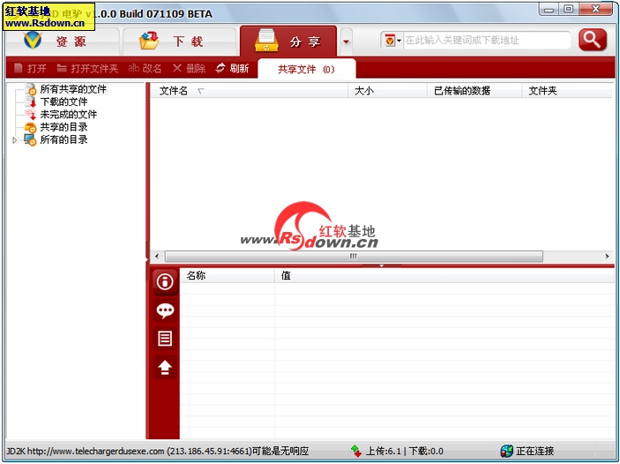Select 共享的目录 tree item
The height and width of the screenshot is (464, 620).
coord(63,127)
